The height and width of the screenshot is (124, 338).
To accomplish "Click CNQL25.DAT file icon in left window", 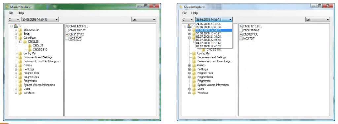I will [x=67, y=30].
